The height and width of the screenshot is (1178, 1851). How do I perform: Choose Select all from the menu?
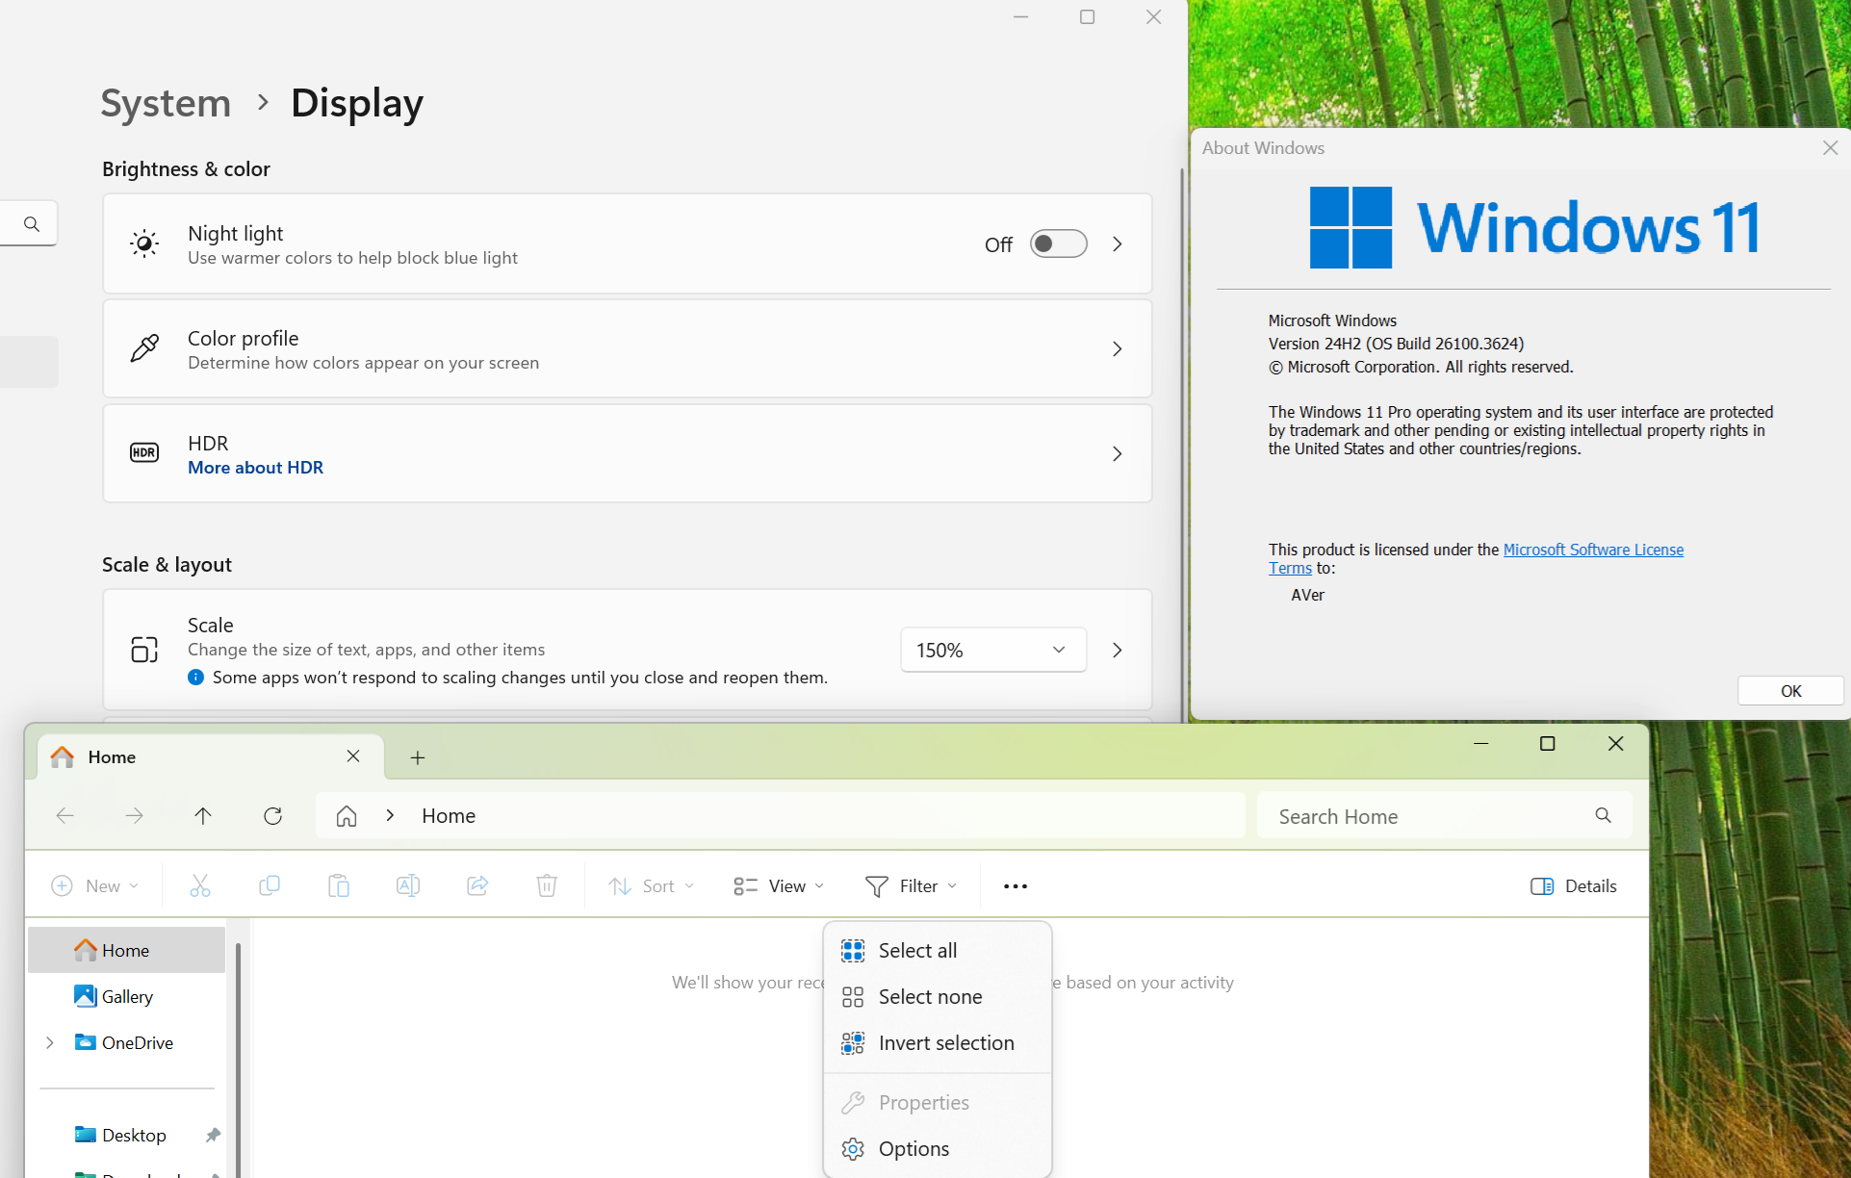(938, 951)
